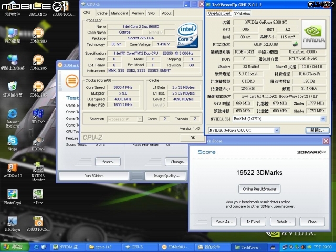Viewport: 336px width, 252px height.
Task: Click the Core Speed value 3600.4 MHz
Action: 123,88
